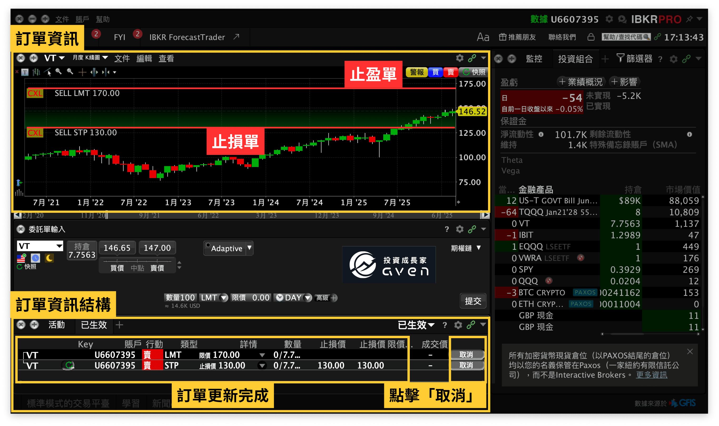Switch to the 監控 tab in the portfolio panel

click(x=535, y=59)
